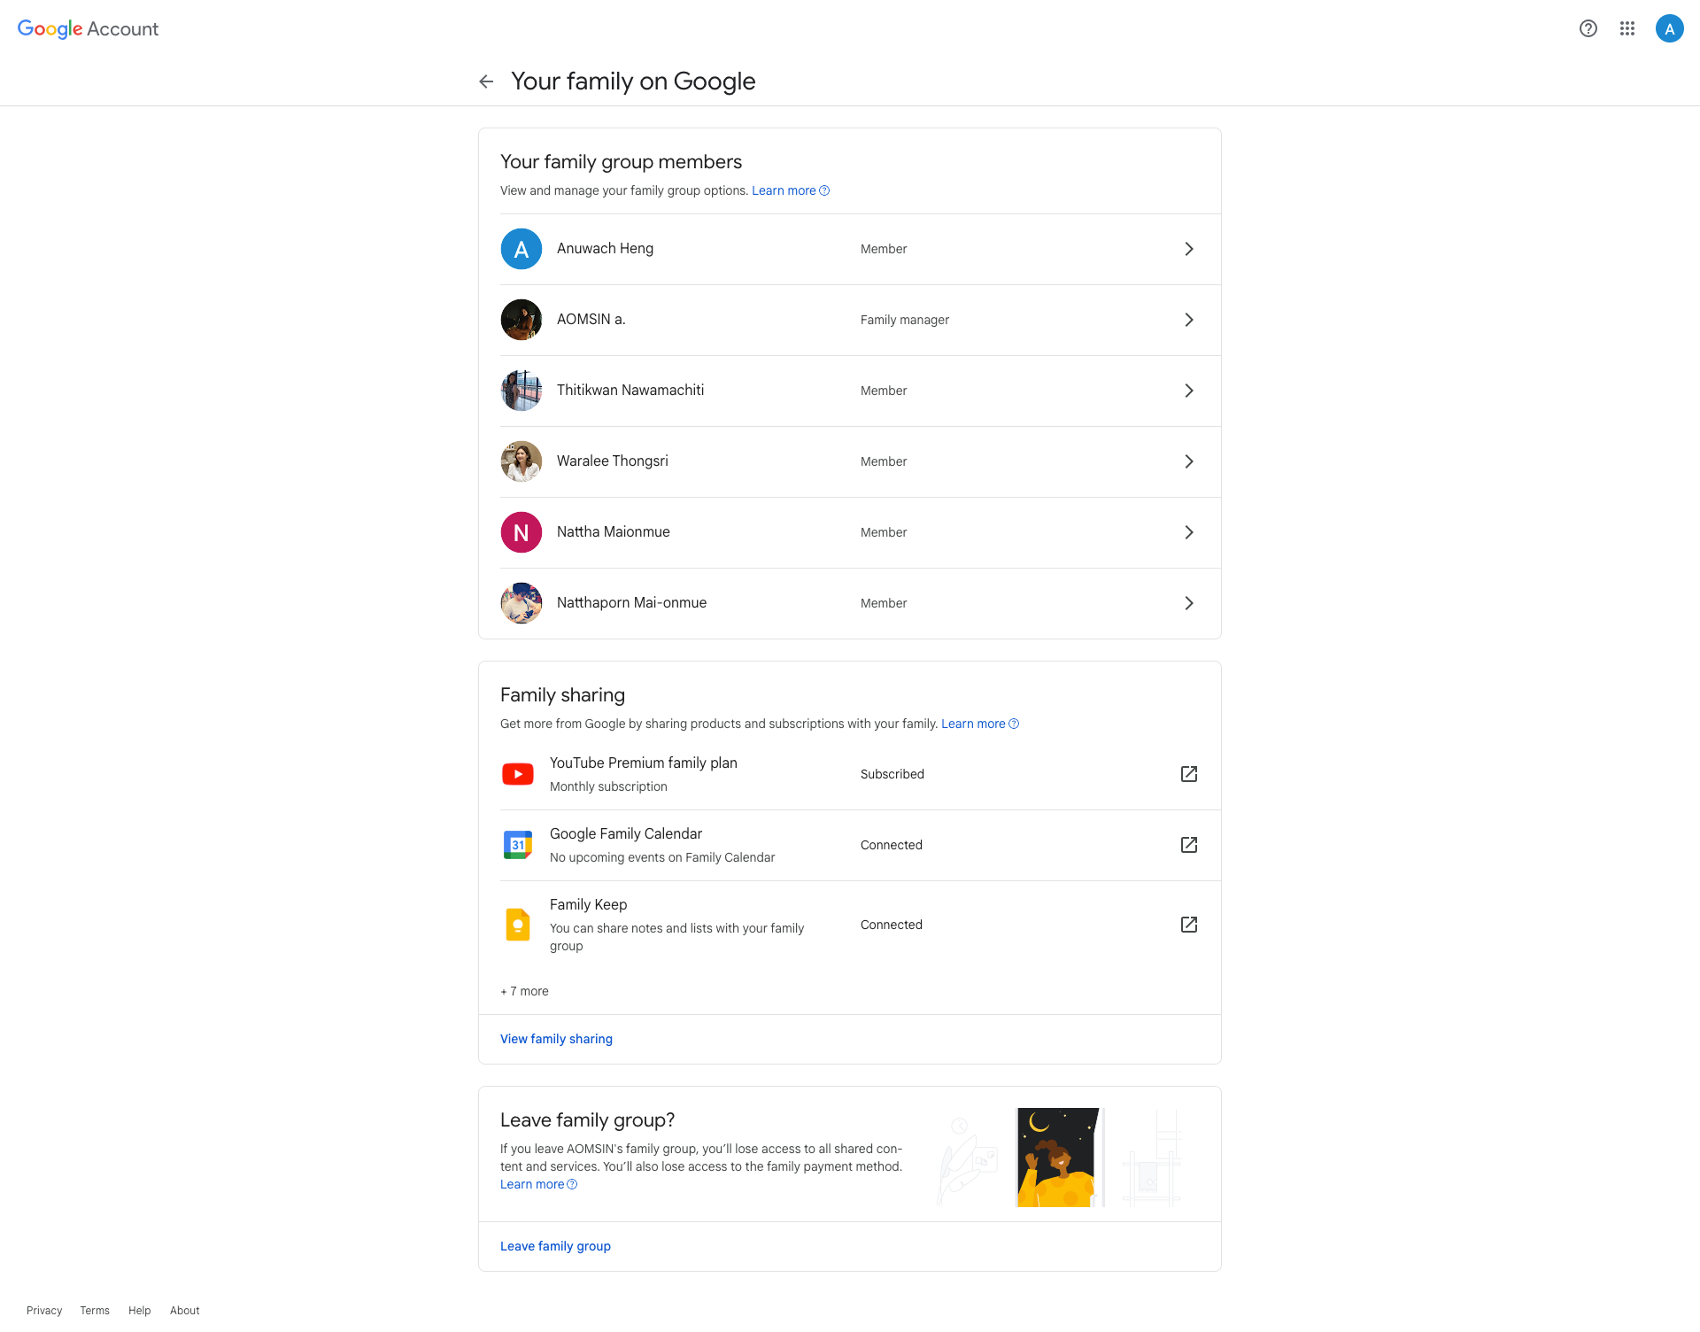
Task: Click the back arrow icon
Action: tap(486, 81)
